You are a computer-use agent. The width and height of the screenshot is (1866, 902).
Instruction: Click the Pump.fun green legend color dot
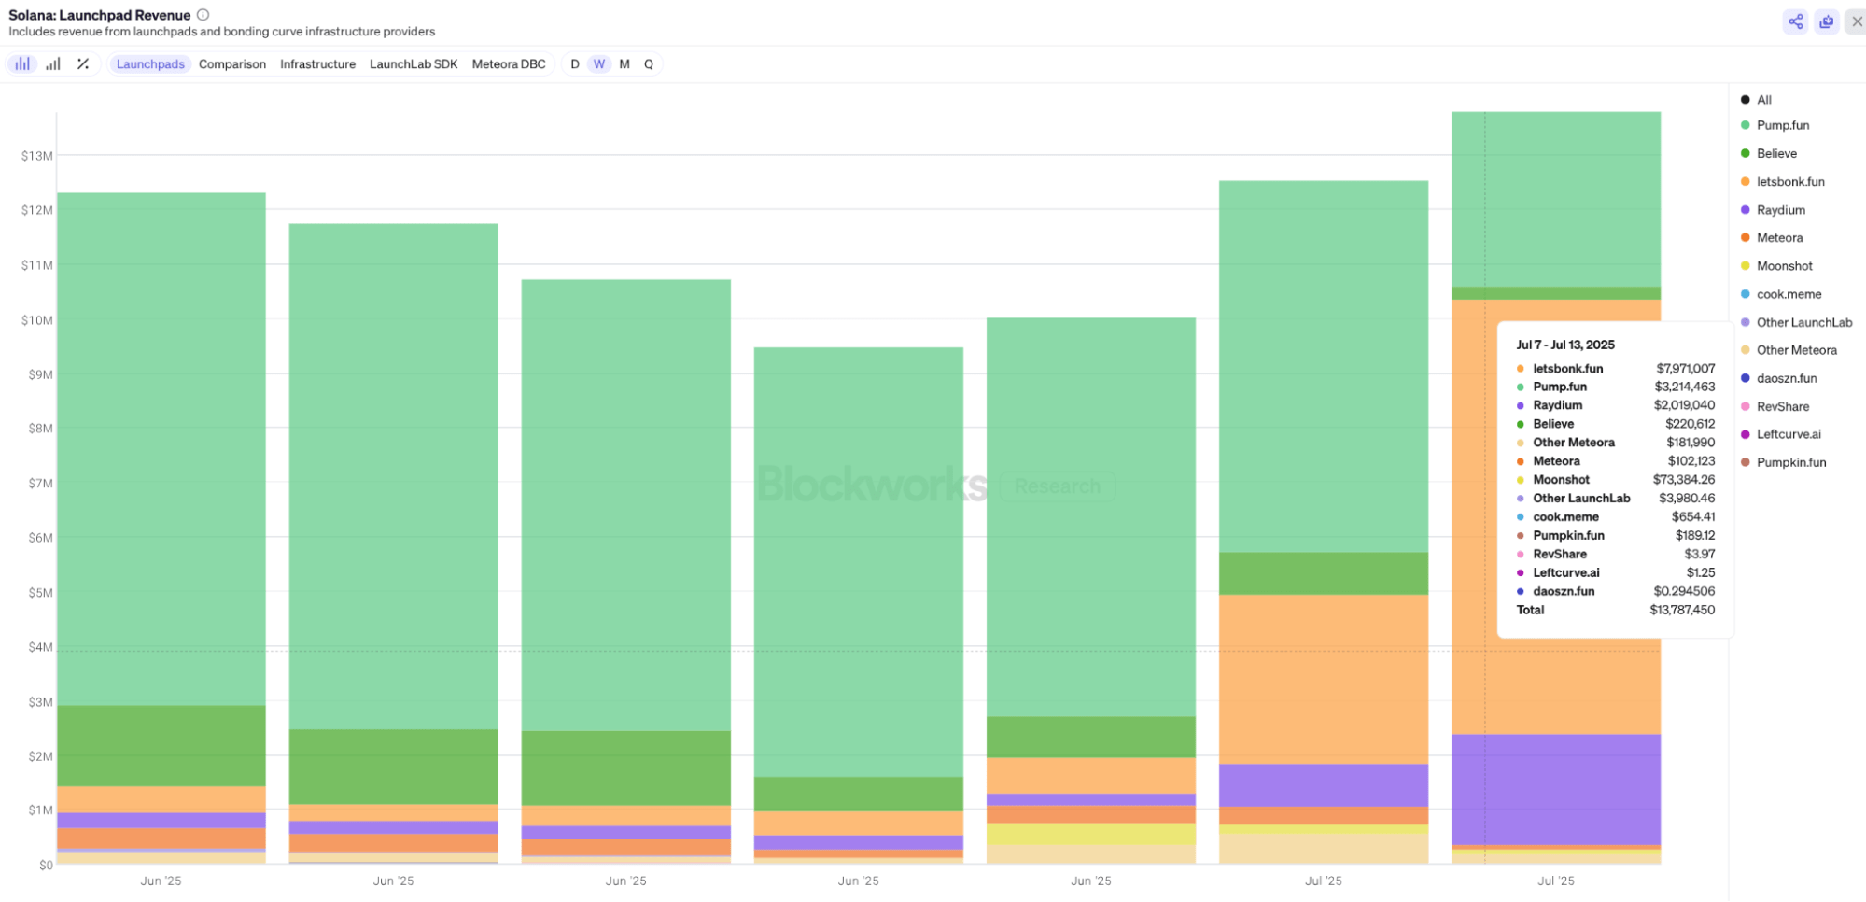(1745, 125)
